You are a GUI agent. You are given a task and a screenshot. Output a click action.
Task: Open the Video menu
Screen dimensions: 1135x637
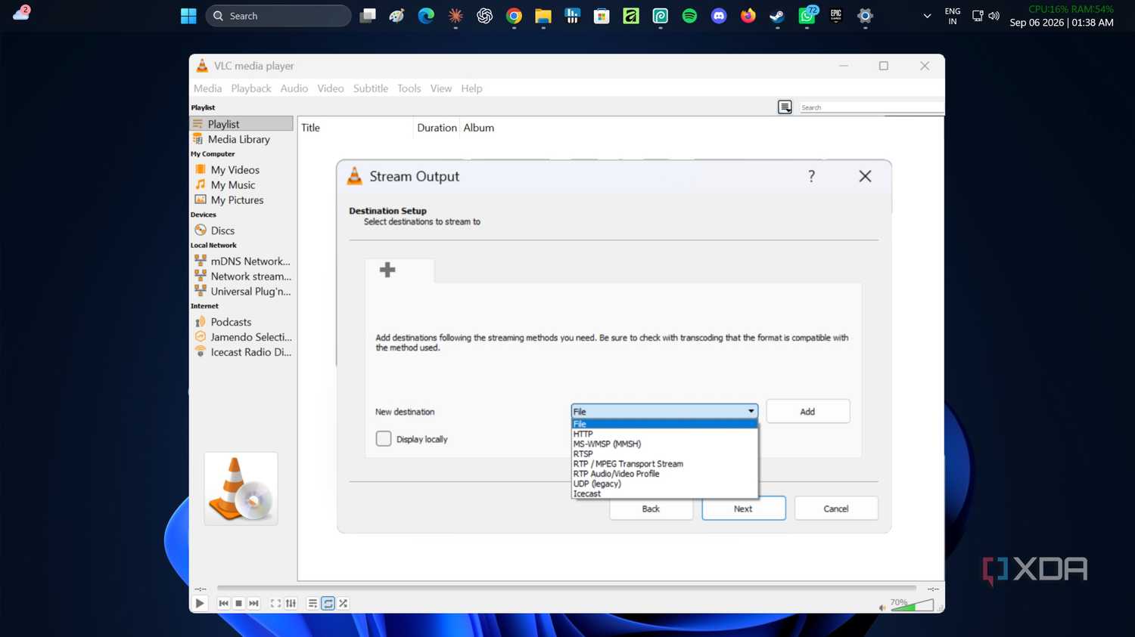tap(331, 88)
